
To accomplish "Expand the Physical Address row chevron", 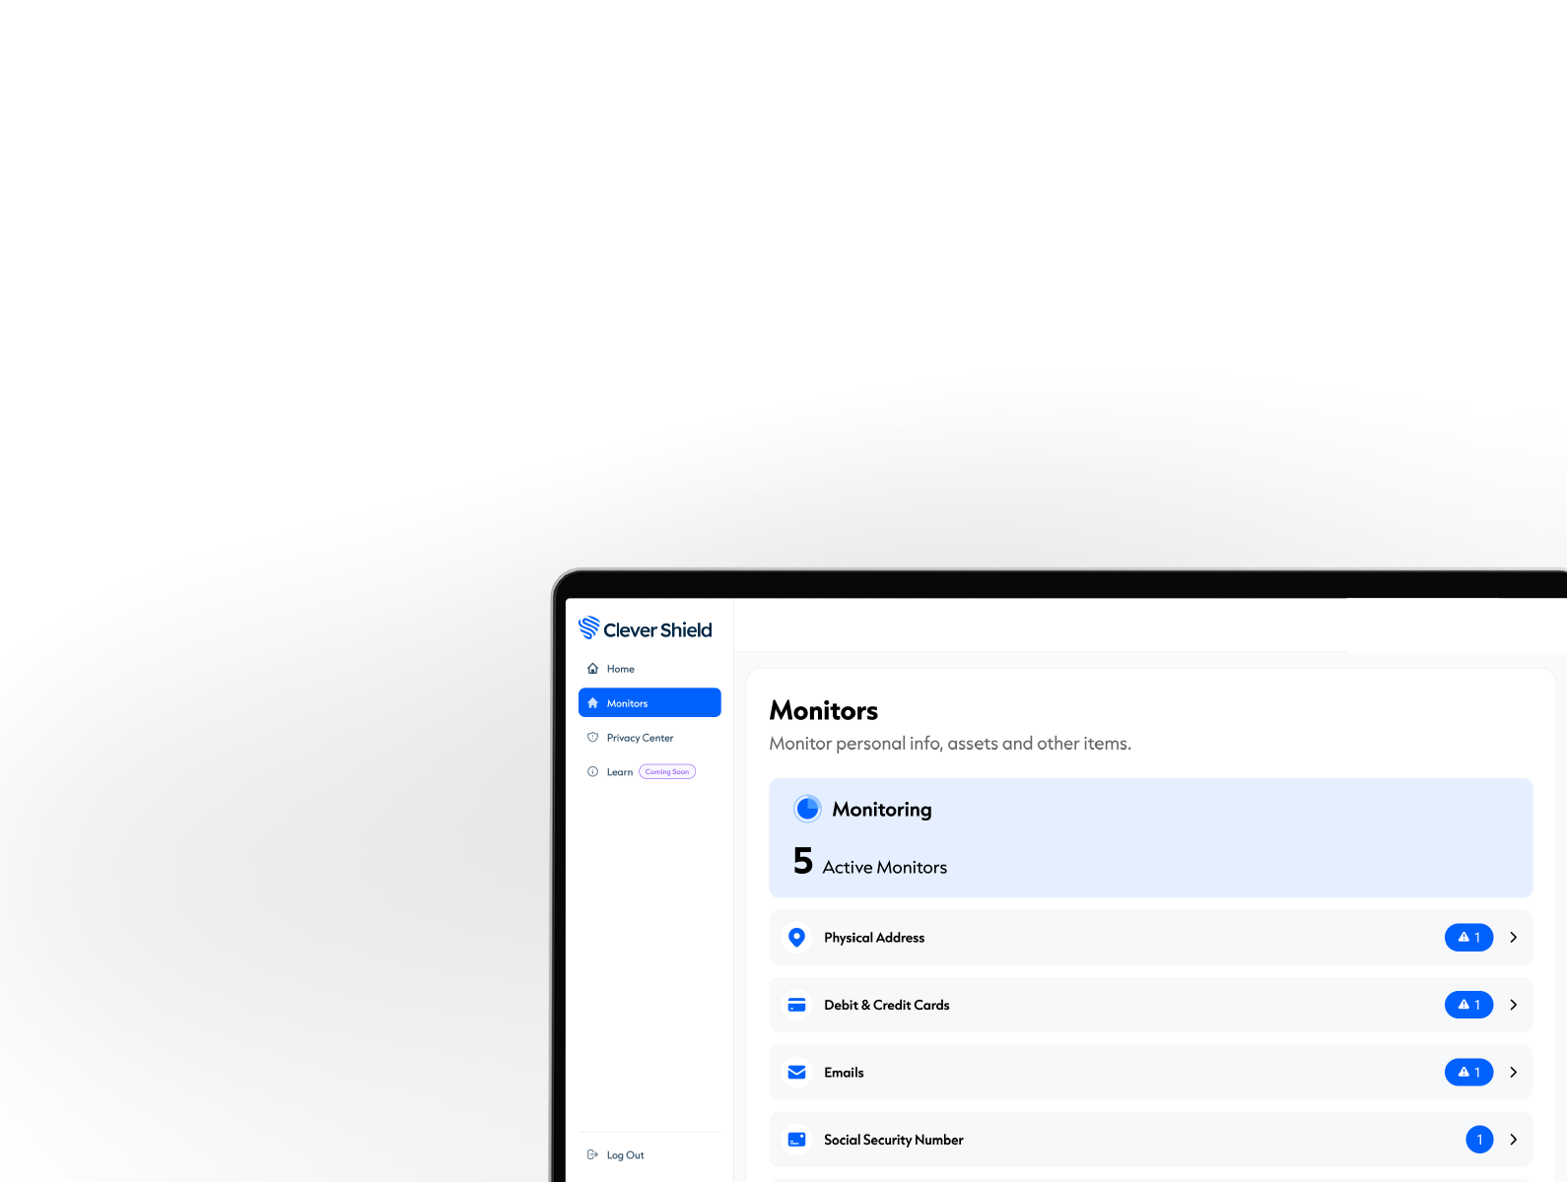I will [1513, 938].
